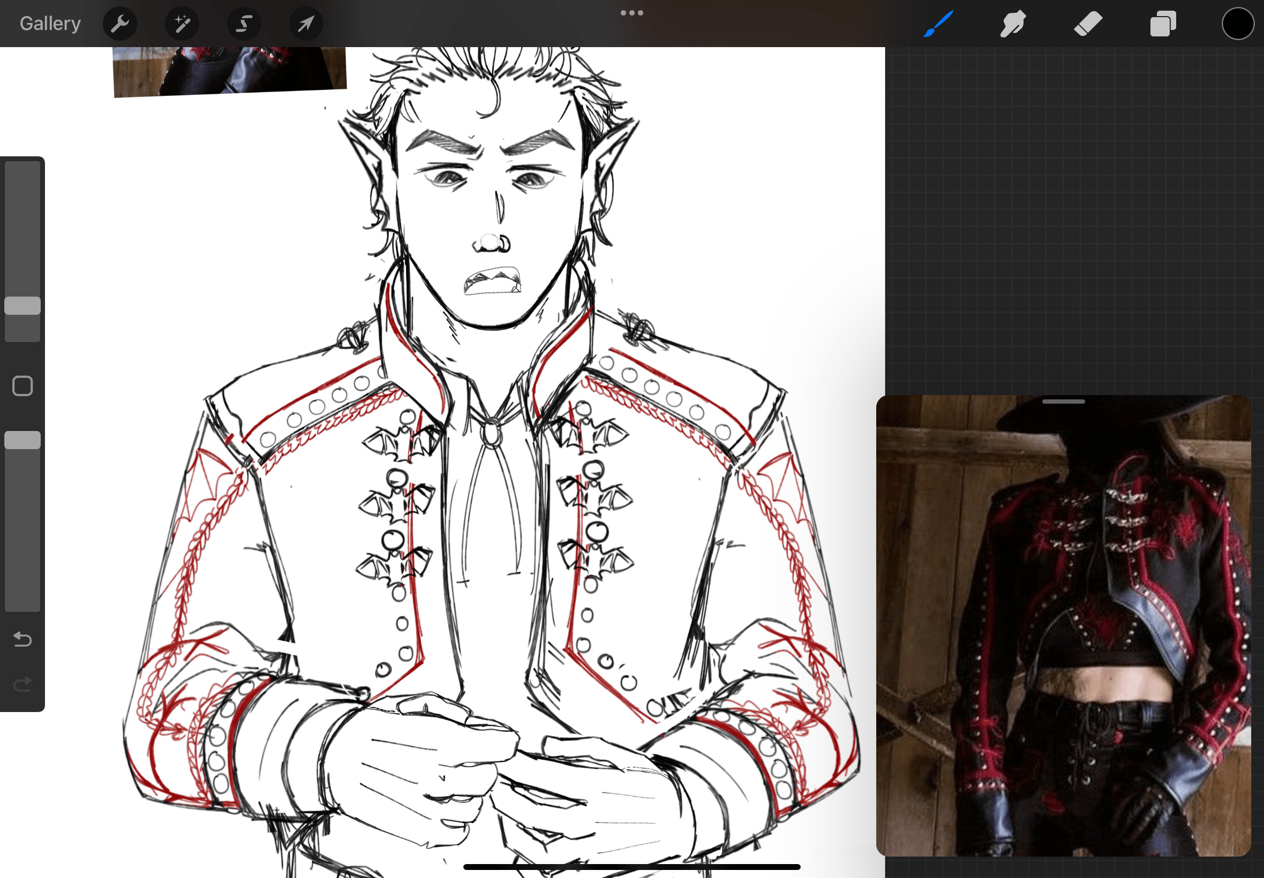
Task: Activate the Transform arrow tool
Action: [306, 24]
